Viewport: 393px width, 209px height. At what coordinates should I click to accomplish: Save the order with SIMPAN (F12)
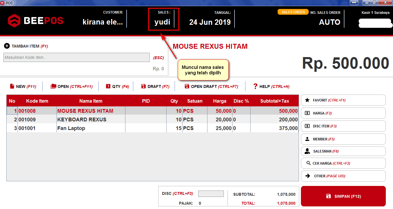pos(343,196)
